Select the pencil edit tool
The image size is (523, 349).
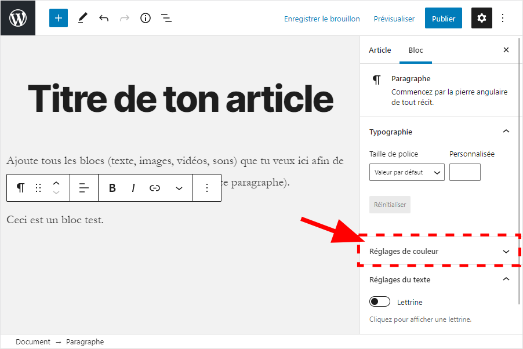coord(82,18)
